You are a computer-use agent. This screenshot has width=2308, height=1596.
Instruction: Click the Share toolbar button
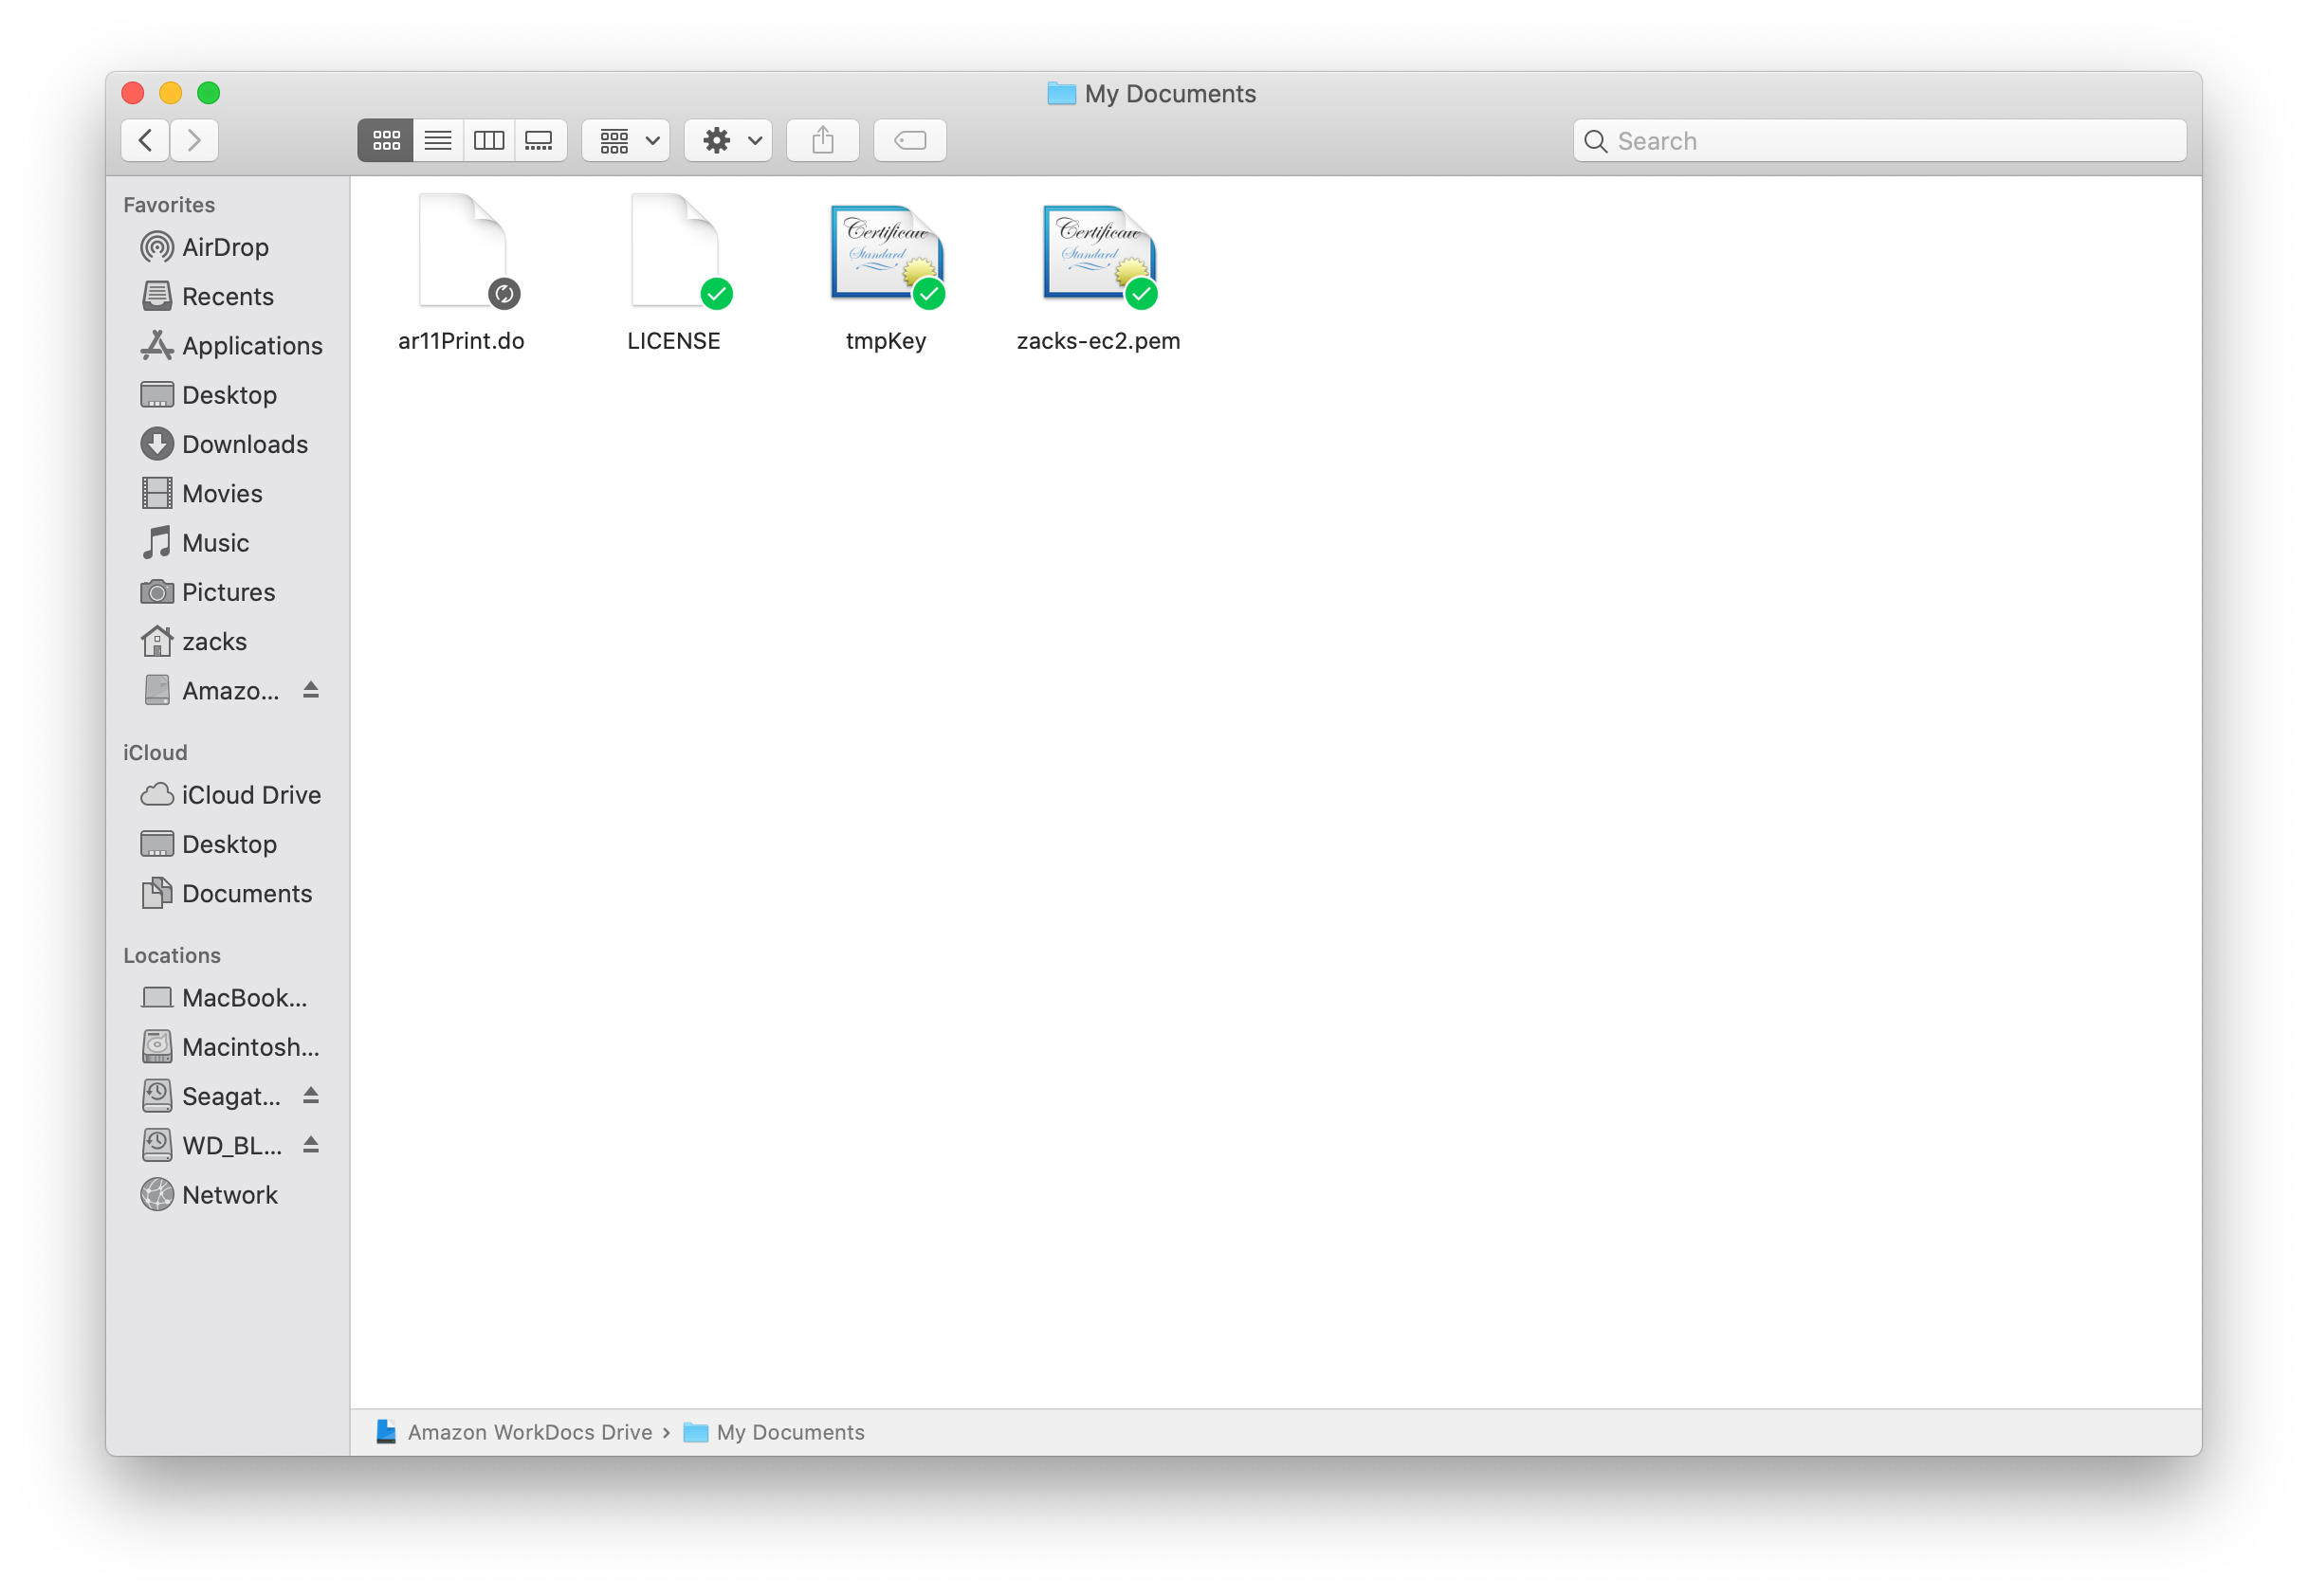[x=822, y=140]
